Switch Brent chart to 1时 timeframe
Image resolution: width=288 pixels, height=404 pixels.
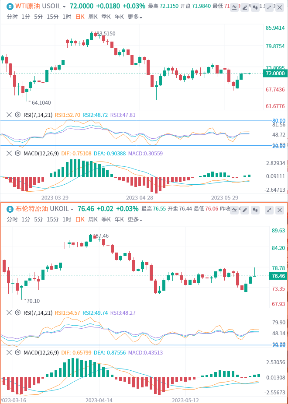click(67, 220)
